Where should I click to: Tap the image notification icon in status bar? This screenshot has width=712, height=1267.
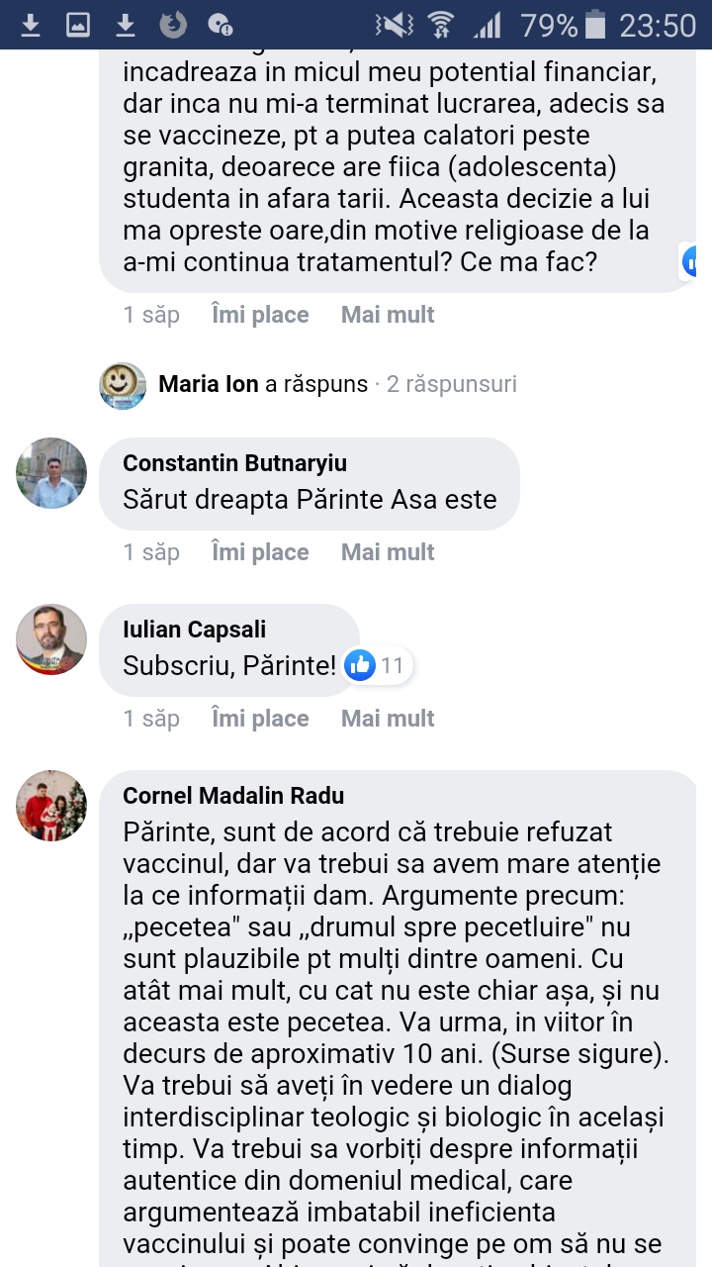pos(78,25)
